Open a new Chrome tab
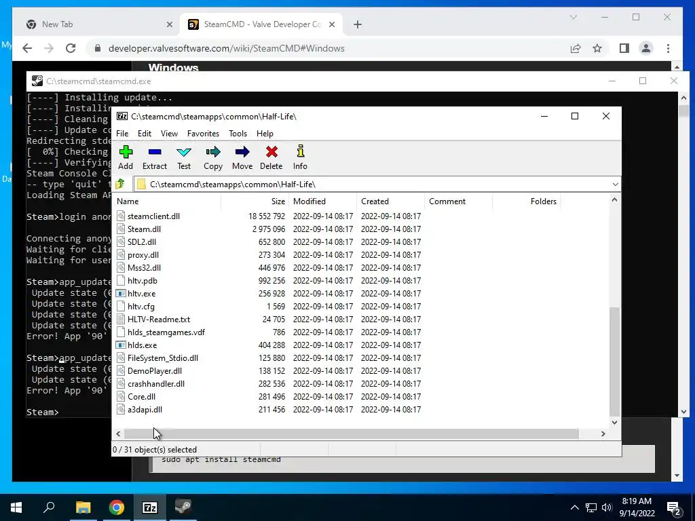 [x=357, y=24]
